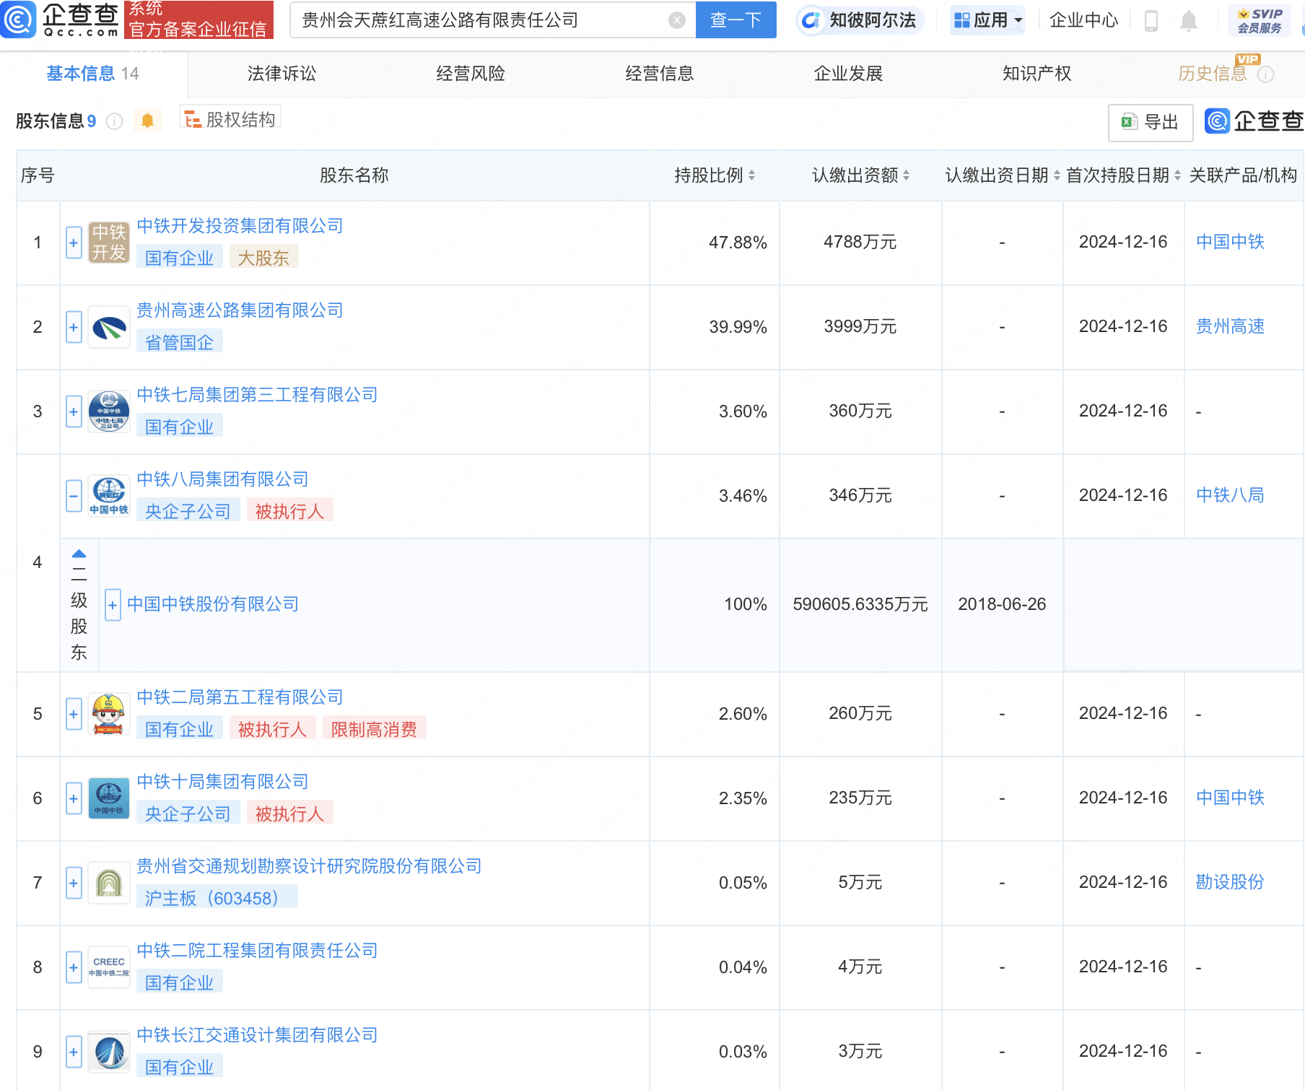1305x1090 pixels.
Task: Click 限制高消费 tag on row 5
Action: tap(374, 729)
